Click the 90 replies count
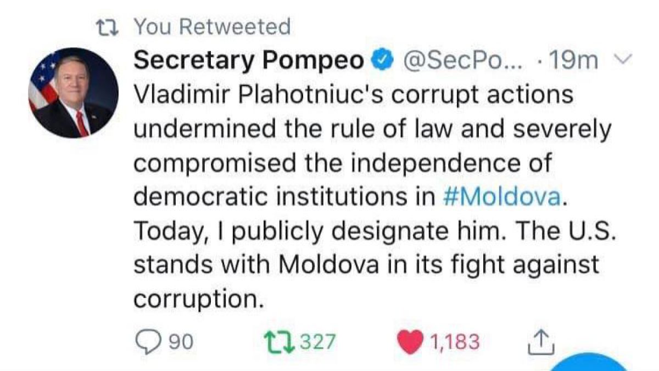Viewport: 659px width, 371px height. (x=180, y=342)
